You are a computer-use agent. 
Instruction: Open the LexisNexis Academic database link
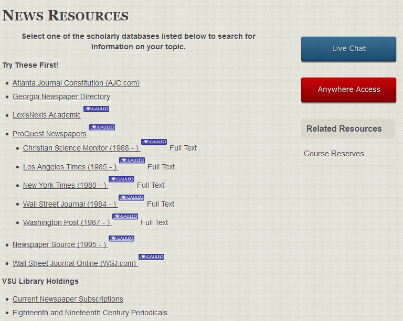pyautogui.click(x=47, y=115)
